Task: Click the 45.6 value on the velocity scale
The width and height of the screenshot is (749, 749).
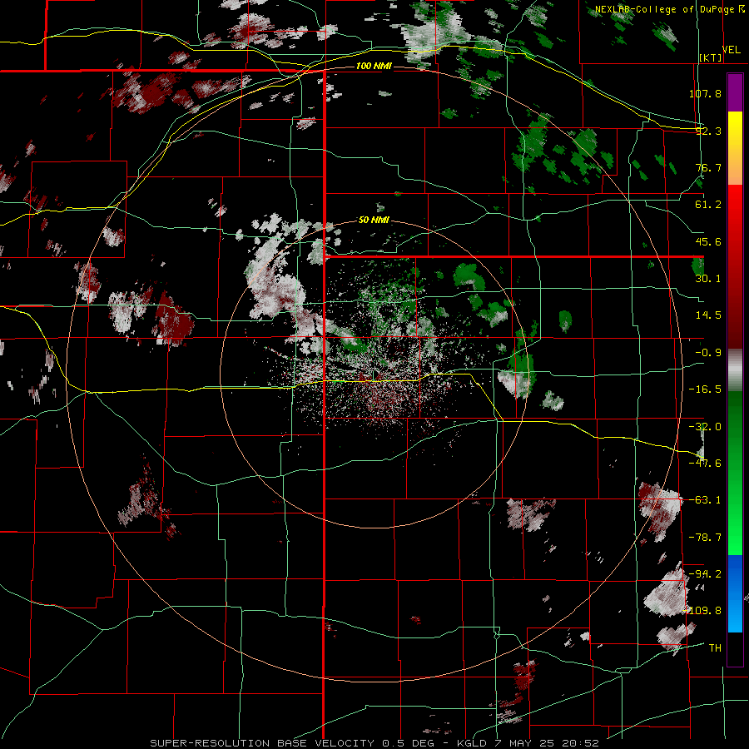Action: tap(708, 241)
